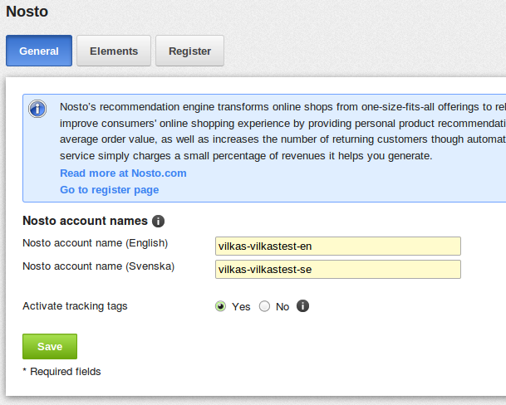The height and width of the screenshot is (405, 506).
Task: Click the Nosto account name (Svenska) label
Action: tap(98, 266)
